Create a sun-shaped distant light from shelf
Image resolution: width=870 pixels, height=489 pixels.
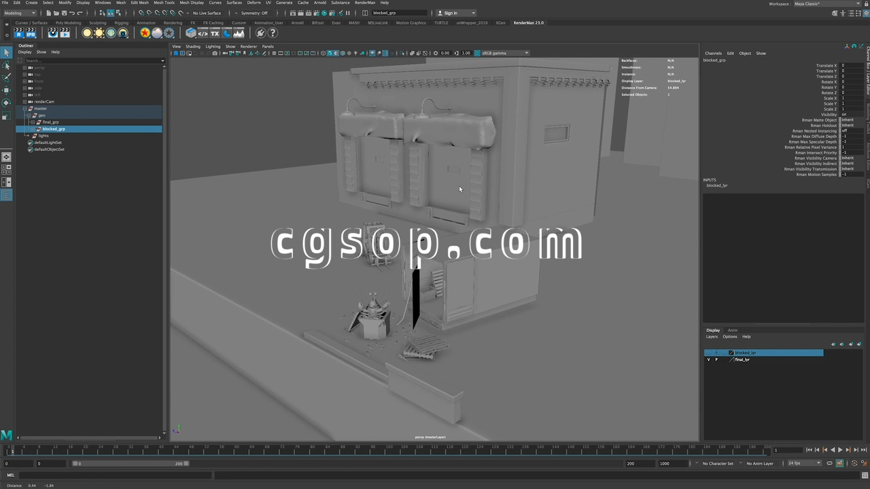coord(99,33)
